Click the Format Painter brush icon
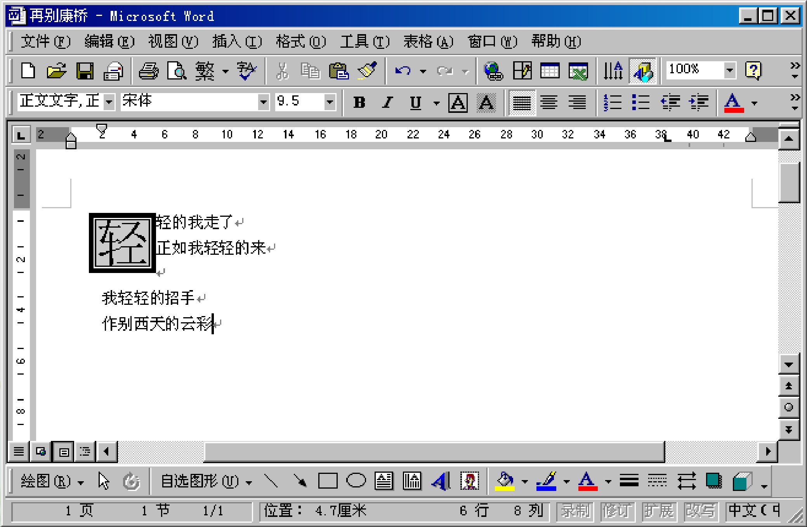This screenshot has height=527, width=807. (x=367, y=71)
